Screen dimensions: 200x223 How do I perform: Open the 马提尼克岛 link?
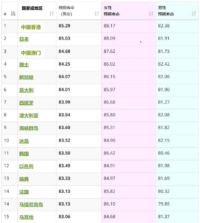(x=31, y=205)
